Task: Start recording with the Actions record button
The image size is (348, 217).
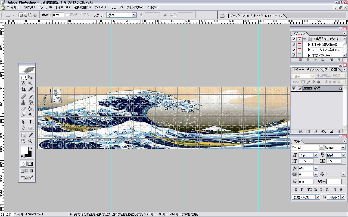Action: 308,59
